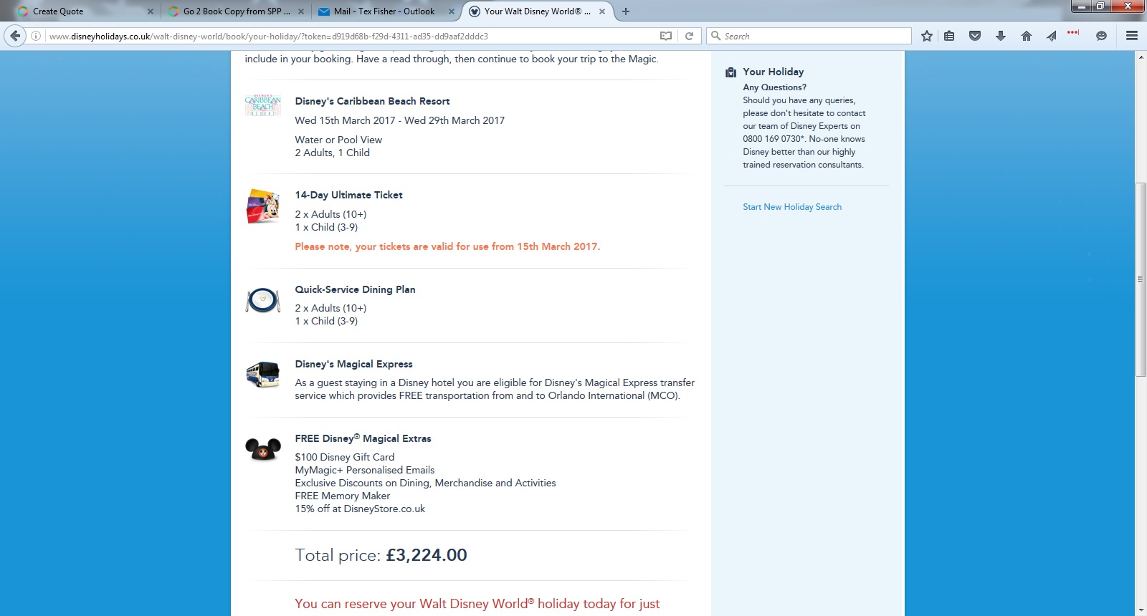Click the paper airplane toolbar icon
The image size is (1147, 616).
[1051, 36]
